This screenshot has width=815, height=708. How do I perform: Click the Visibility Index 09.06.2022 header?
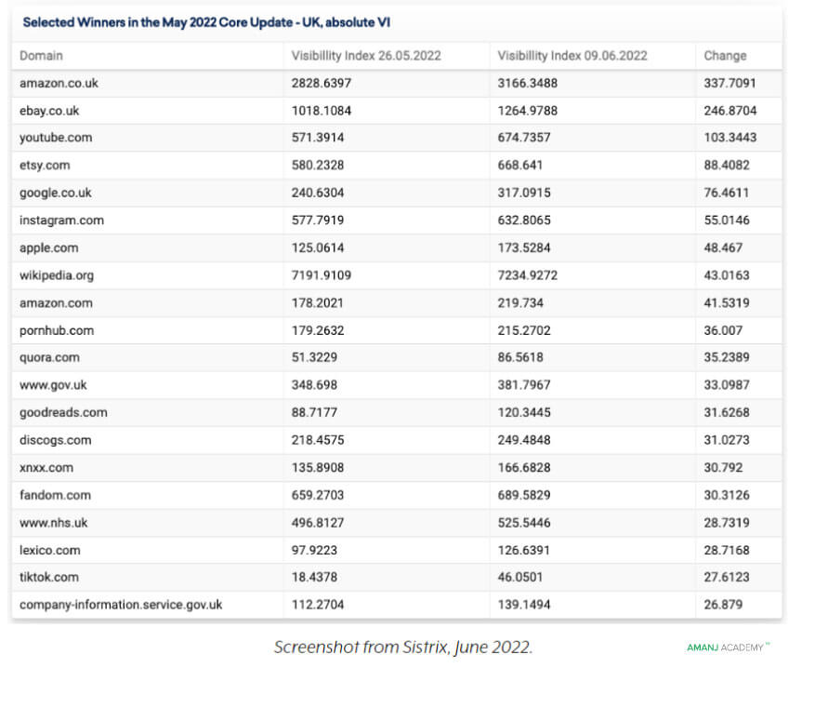tap(572, 56)
